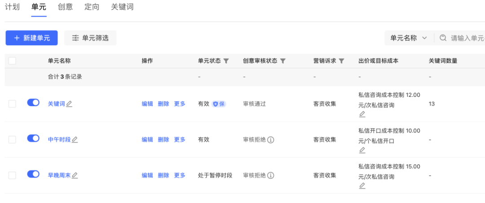
Task: Click the 新建单元 button
Action: pos(31,38)
